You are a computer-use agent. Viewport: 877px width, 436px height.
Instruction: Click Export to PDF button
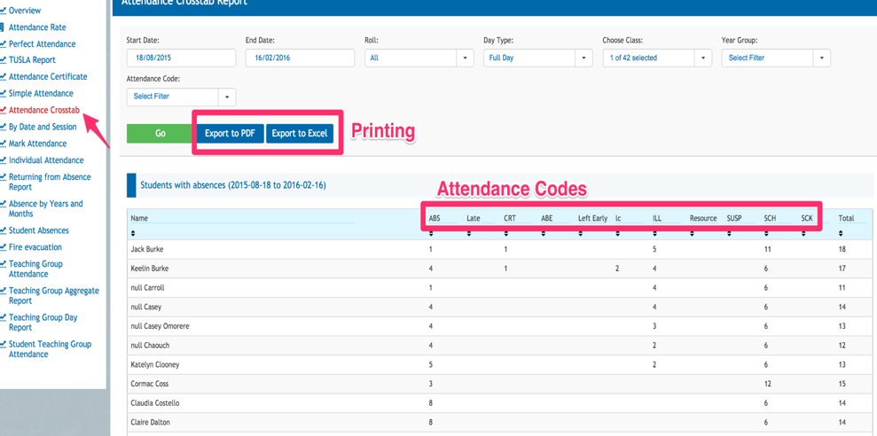230,134
